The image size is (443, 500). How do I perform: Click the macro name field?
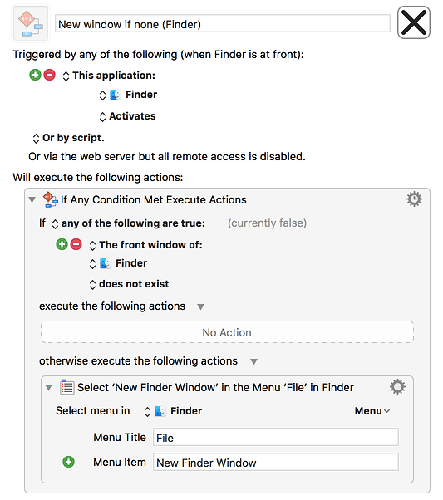[x=223, y=24]
